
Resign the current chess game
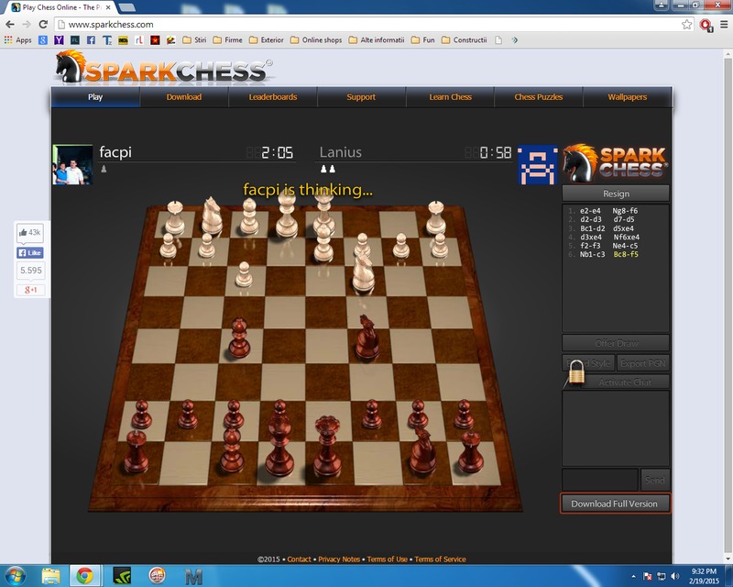point(616,194)
